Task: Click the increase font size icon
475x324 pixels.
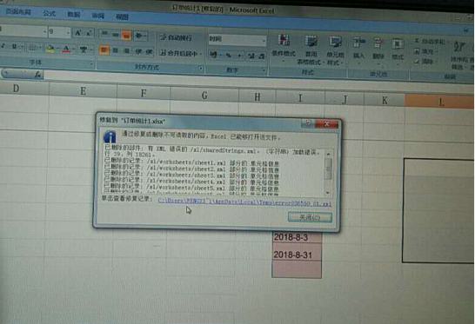Action: [78, 33]
